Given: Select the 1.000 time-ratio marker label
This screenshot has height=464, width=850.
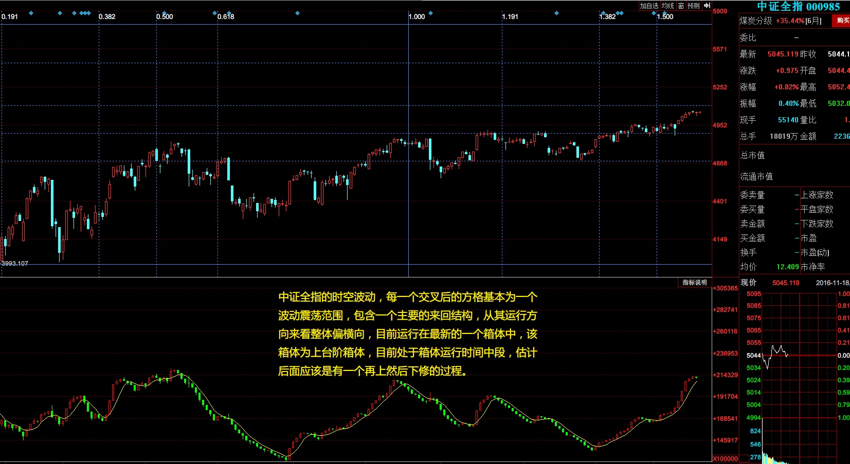Looking at the screenshot, I should (417, 16).
